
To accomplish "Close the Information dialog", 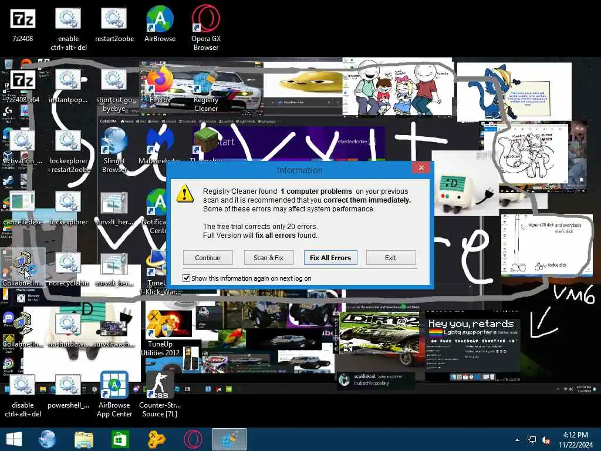I will (x=421, y=167).
